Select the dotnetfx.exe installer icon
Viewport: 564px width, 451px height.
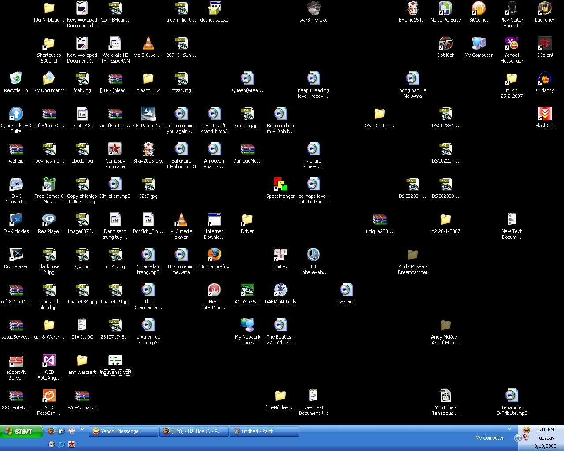pos(214,11)
